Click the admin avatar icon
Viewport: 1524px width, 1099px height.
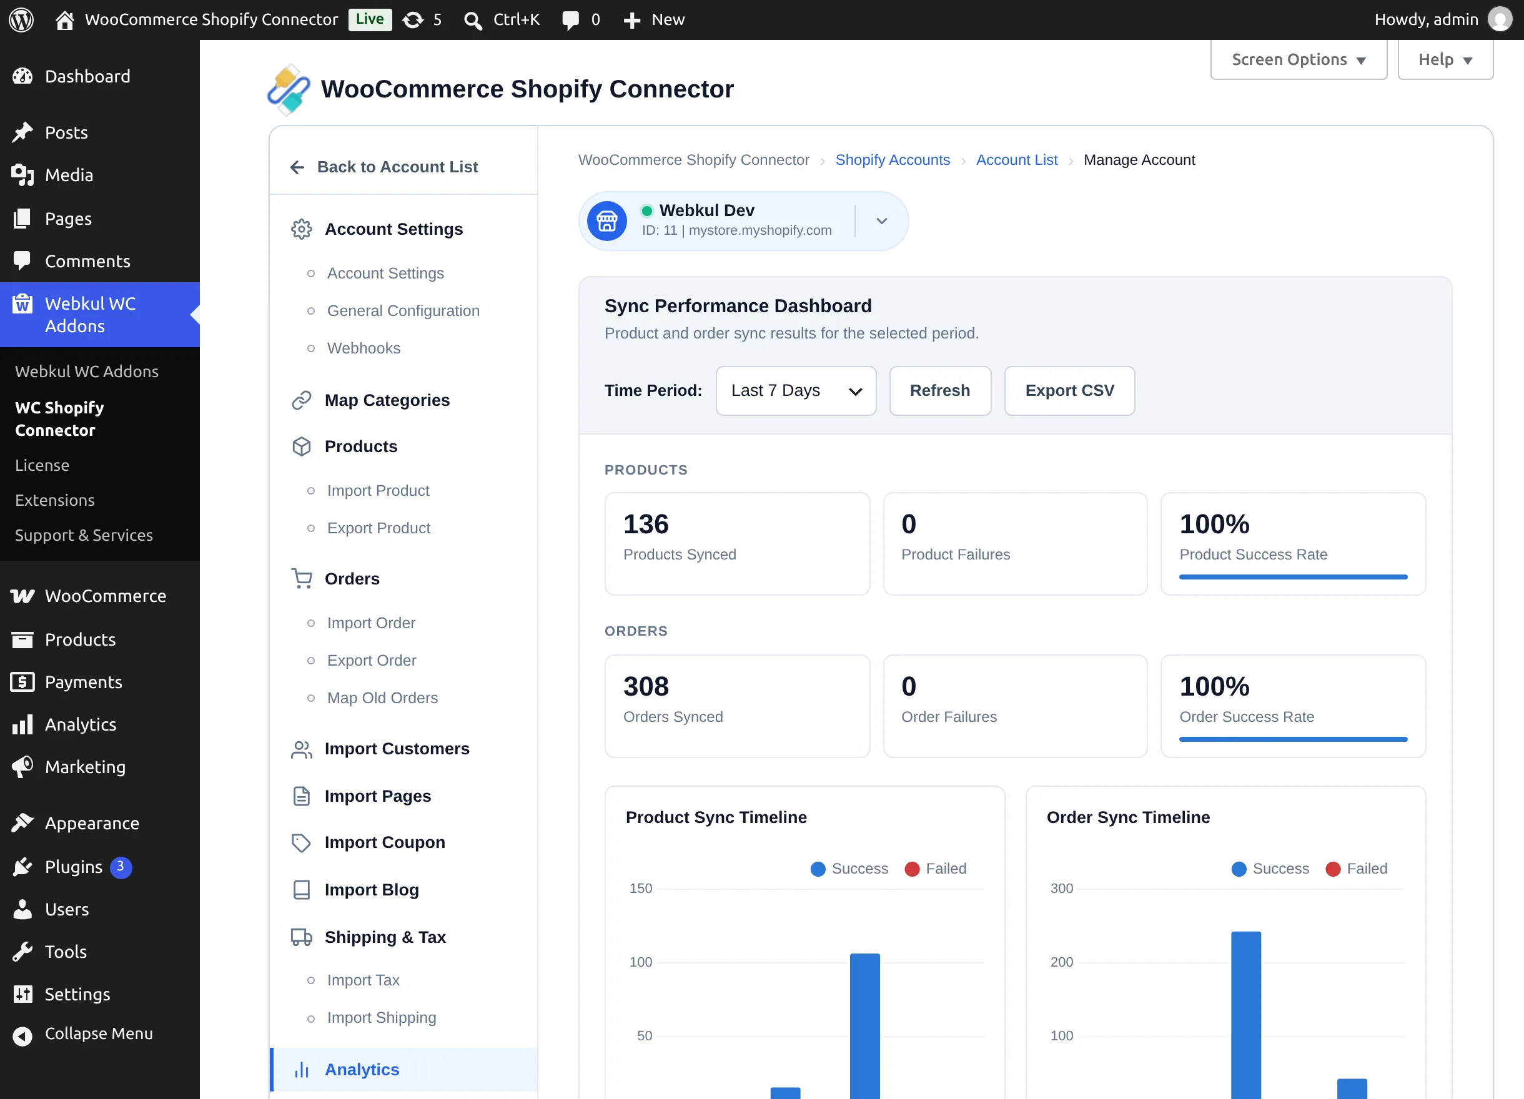tap(1499, 19)
